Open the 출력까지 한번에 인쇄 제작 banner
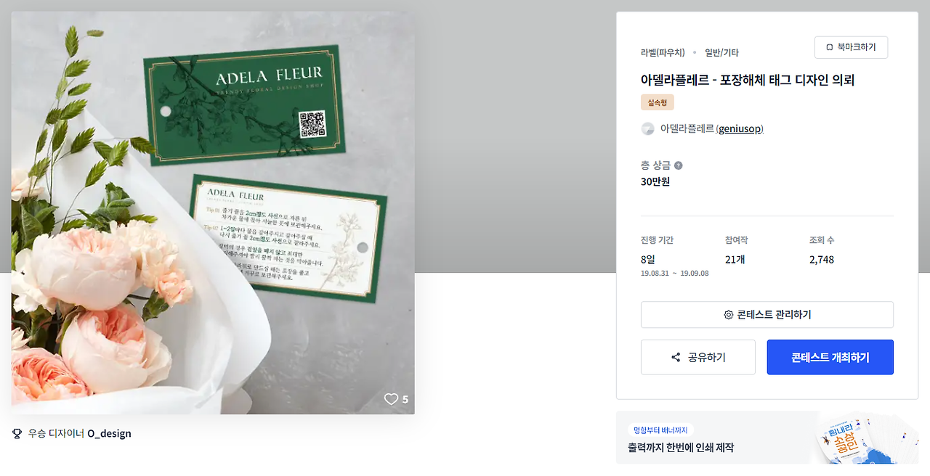Viewport: 930px width, 476px height. tap(767, 438)
